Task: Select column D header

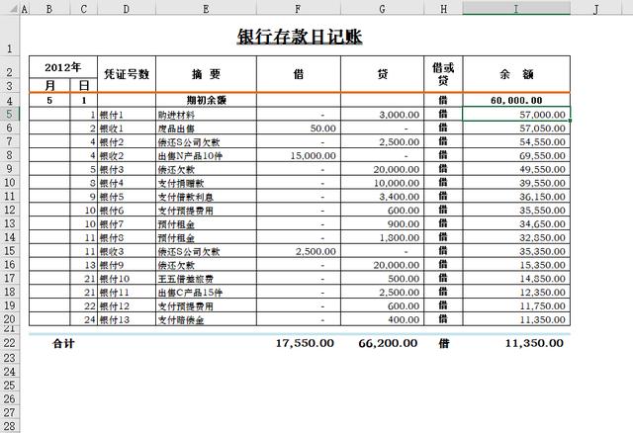Action: (x=127, y=8)
